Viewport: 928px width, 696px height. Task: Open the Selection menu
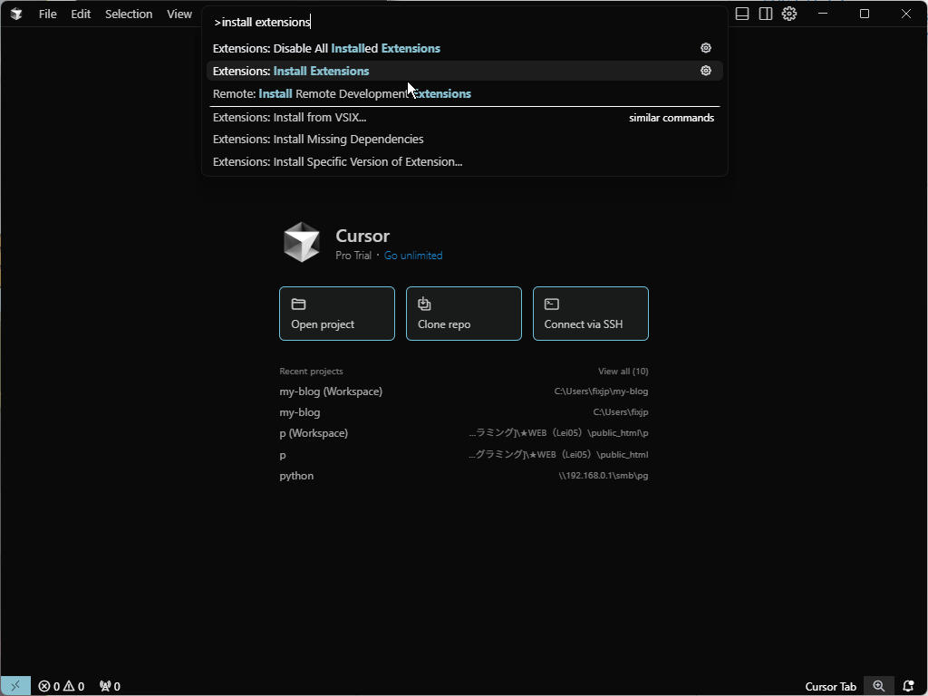129,14
